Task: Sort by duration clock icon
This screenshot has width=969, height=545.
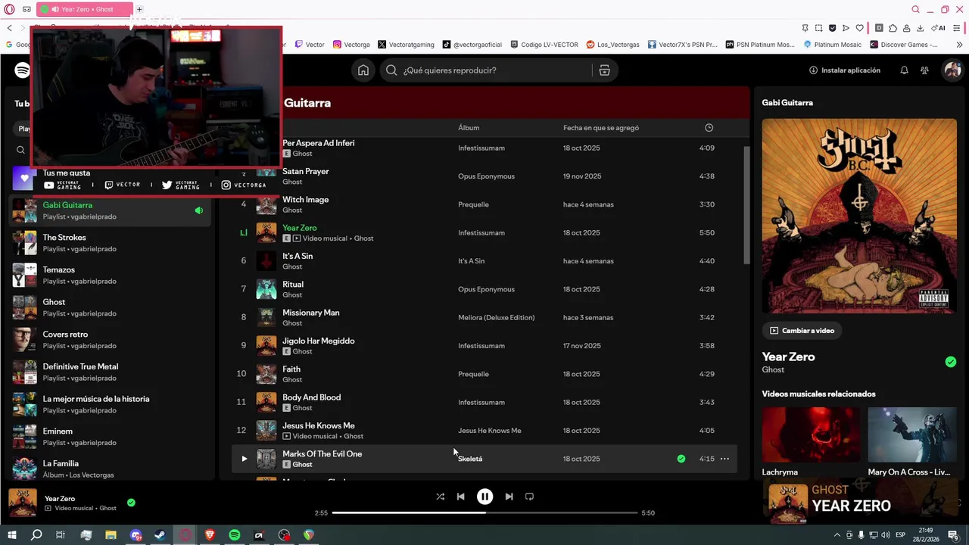Action: [x=709, y=128]
